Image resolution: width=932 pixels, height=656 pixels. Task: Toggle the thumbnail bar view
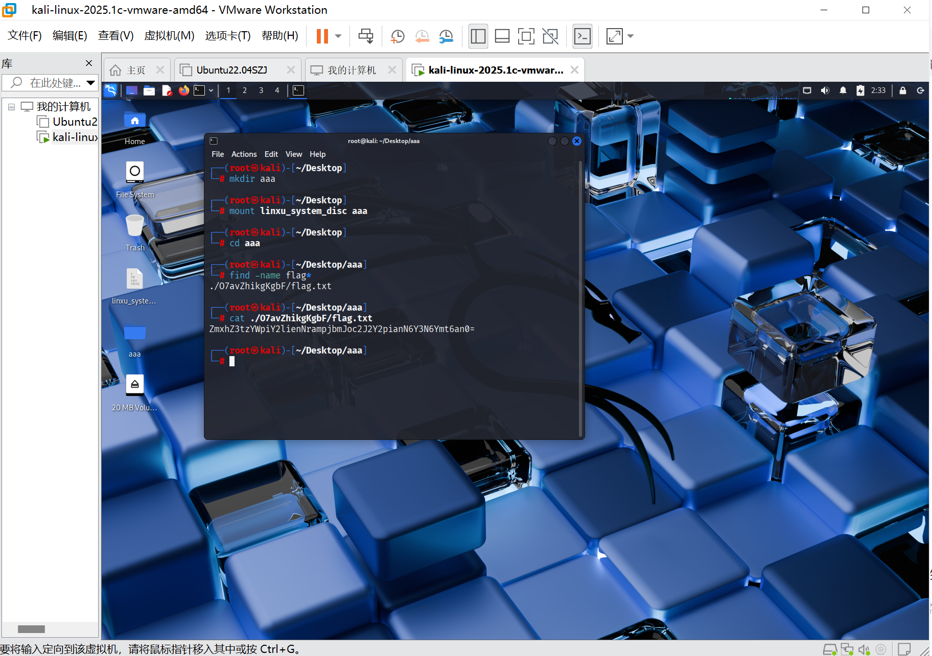tap(502, 36)
